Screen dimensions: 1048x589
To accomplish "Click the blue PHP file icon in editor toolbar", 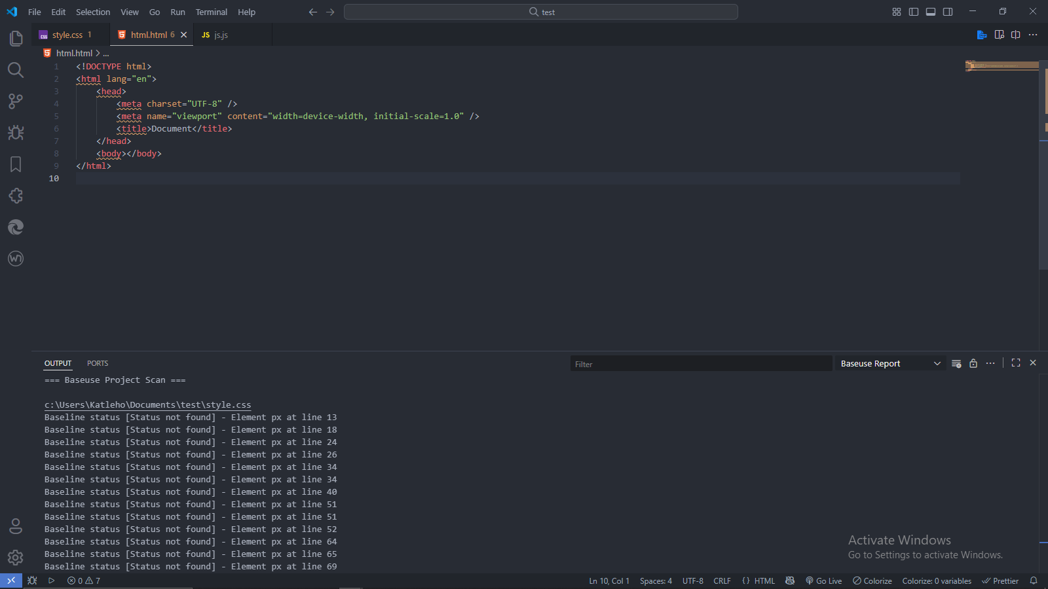I will click(982, 35).
